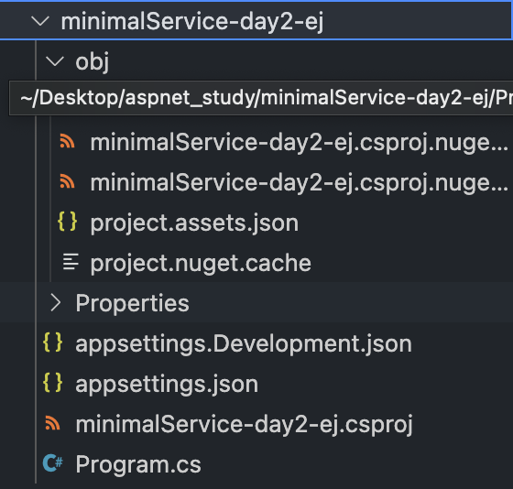Open appsettings.json file

pyautogui.click(x=167, y=384)
